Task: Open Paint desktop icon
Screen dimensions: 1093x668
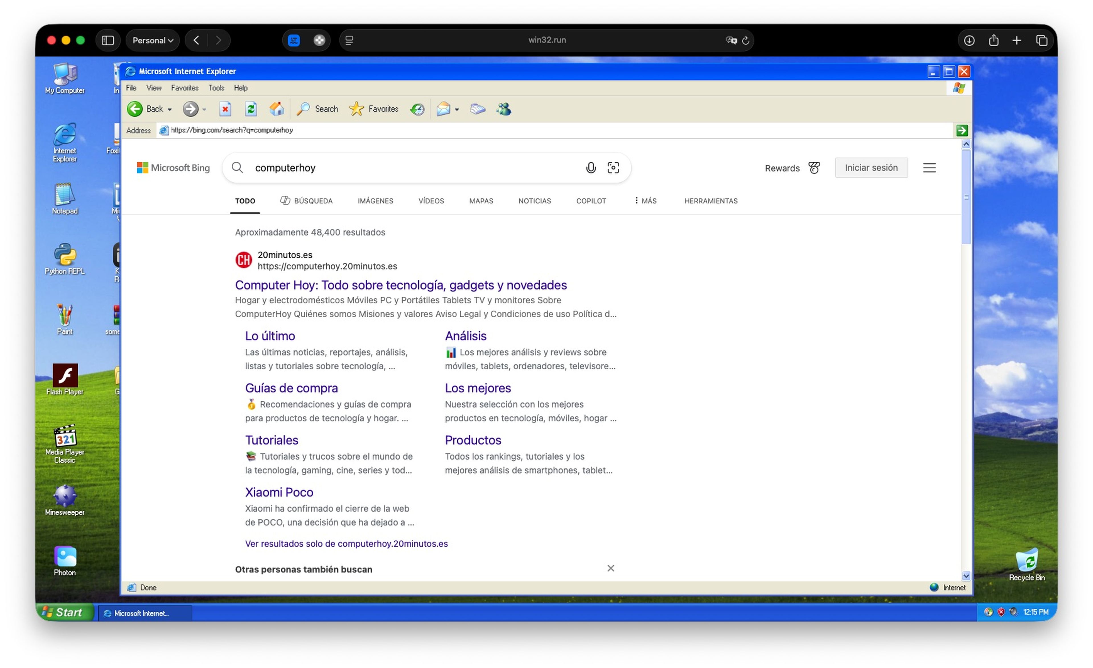Action: [x=65, y=319]
